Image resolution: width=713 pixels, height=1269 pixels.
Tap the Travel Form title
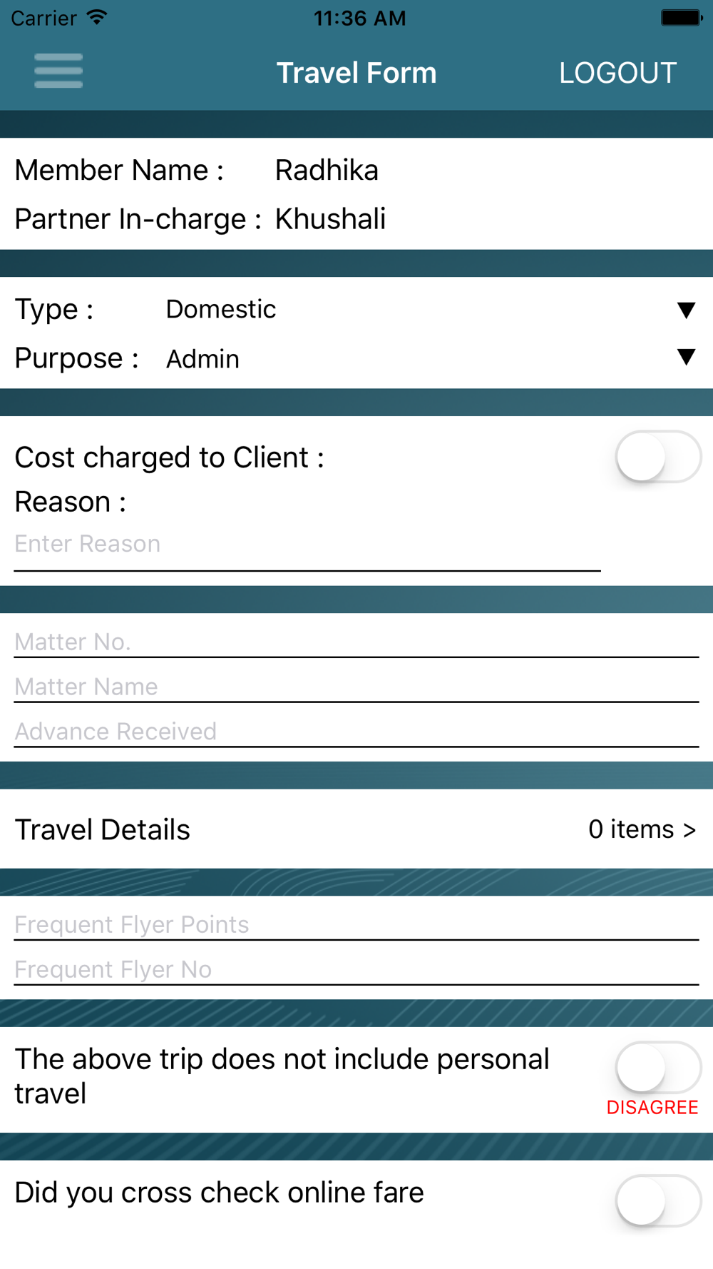(356, 73)
